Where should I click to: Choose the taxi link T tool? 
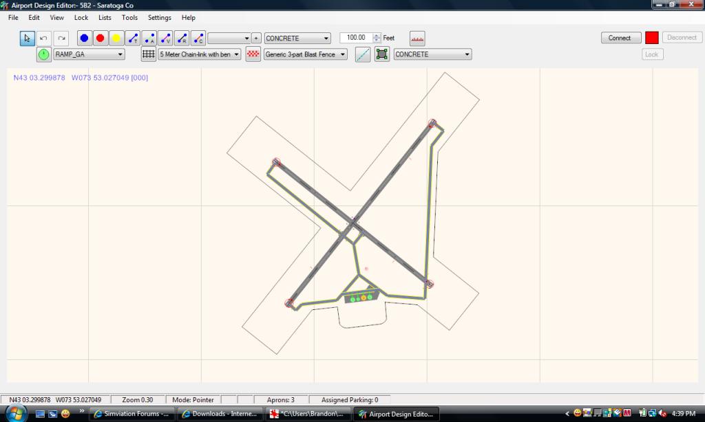click(x=133, y=38)
